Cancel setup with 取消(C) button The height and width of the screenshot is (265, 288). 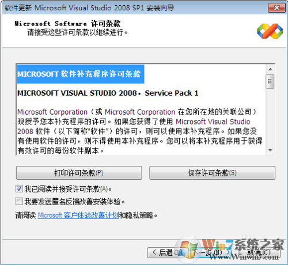(259, 252)
